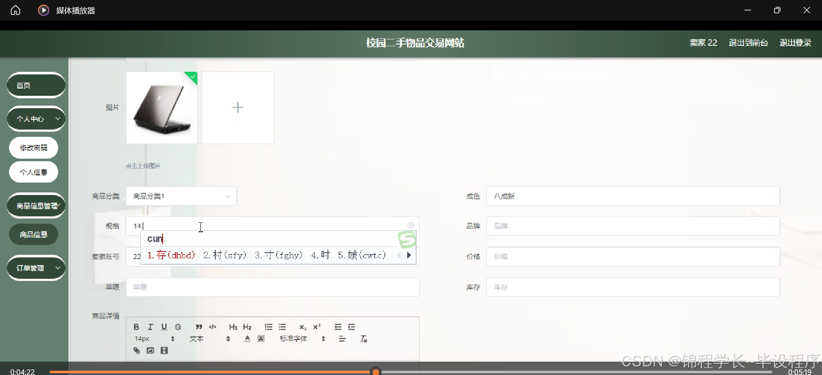Image resolution: width=822 pixels, height=375 pixels.
Task: Insert a blockquote in the editor
Action: click(199, 327)
